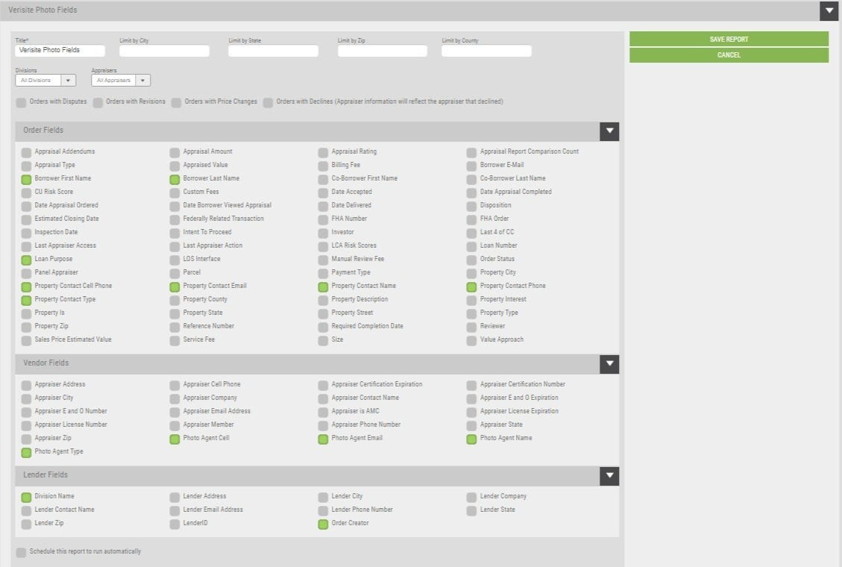Focus the Limit by County field
The width and height of the screenshot is (842, 567).
coord(486,51)
